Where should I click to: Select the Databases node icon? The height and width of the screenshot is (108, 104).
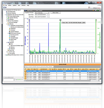pyautogui.click(x=10, y=25)
